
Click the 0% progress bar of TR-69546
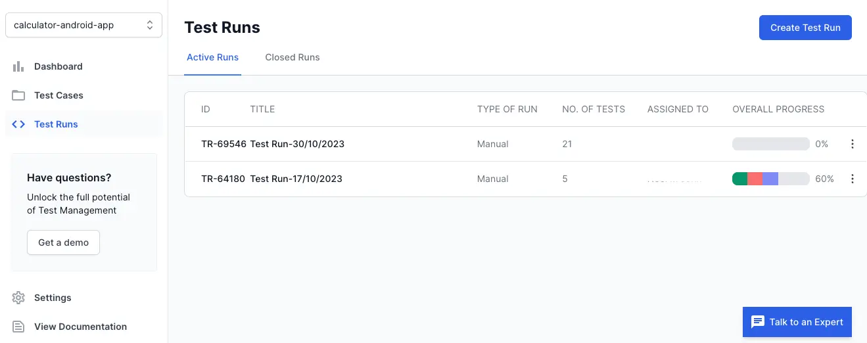point(770,144)
